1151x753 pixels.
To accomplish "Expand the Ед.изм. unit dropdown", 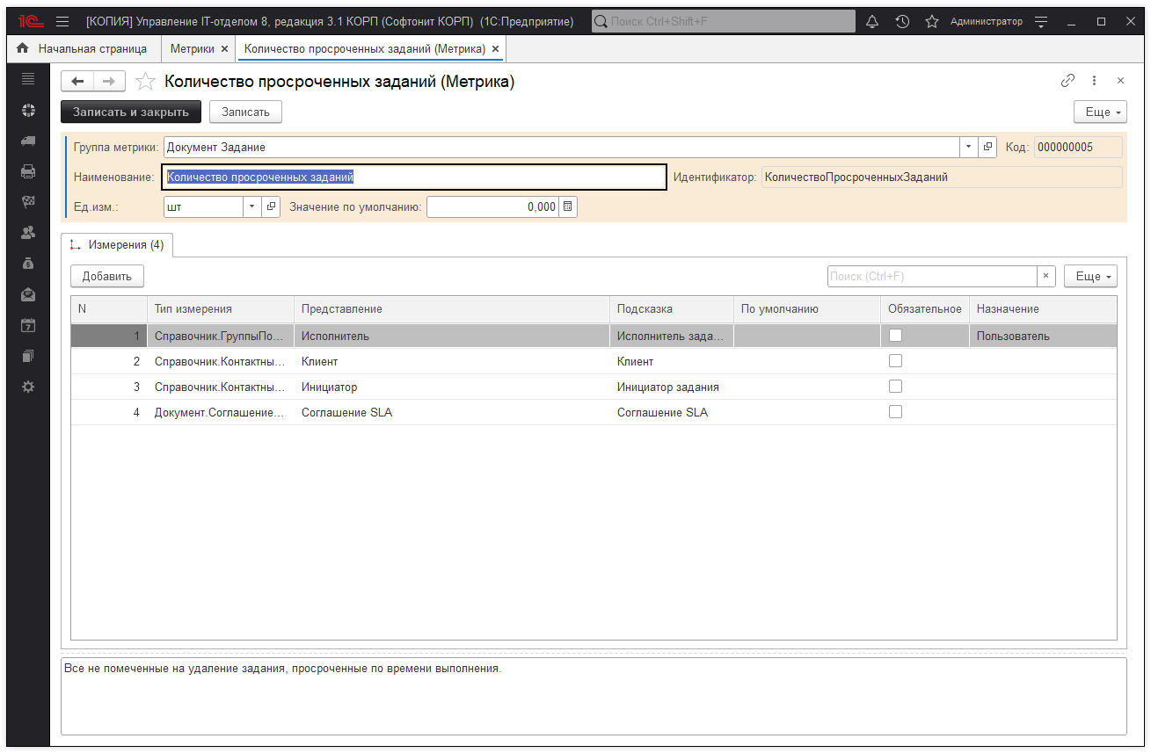I will [x=251, y=206].
